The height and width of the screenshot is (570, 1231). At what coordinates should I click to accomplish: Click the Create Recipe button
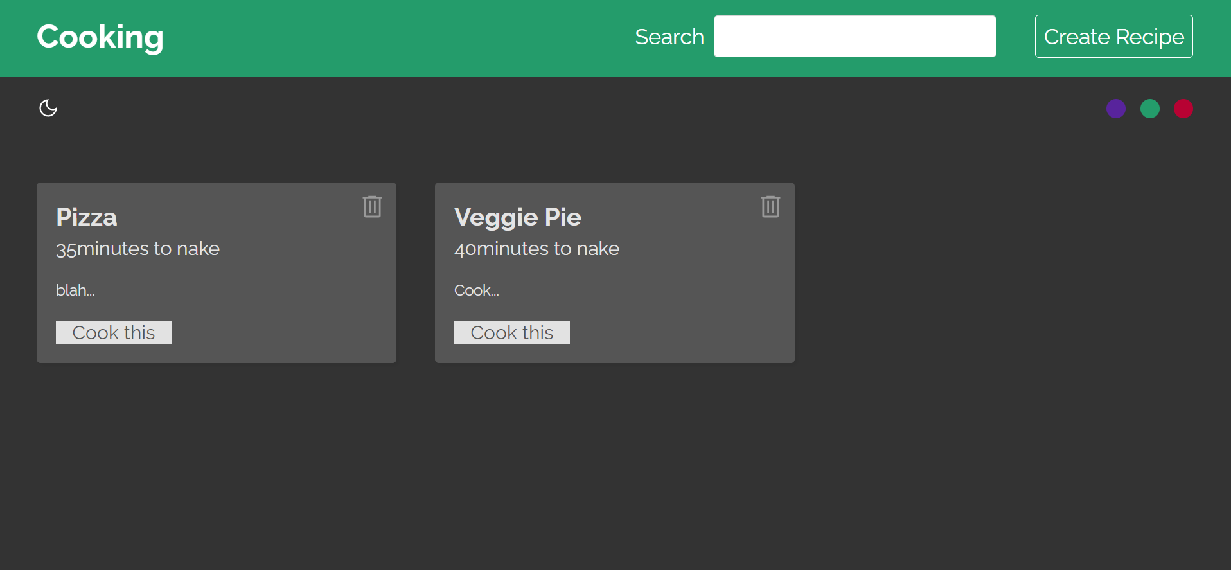click(x=1113, y=37)
